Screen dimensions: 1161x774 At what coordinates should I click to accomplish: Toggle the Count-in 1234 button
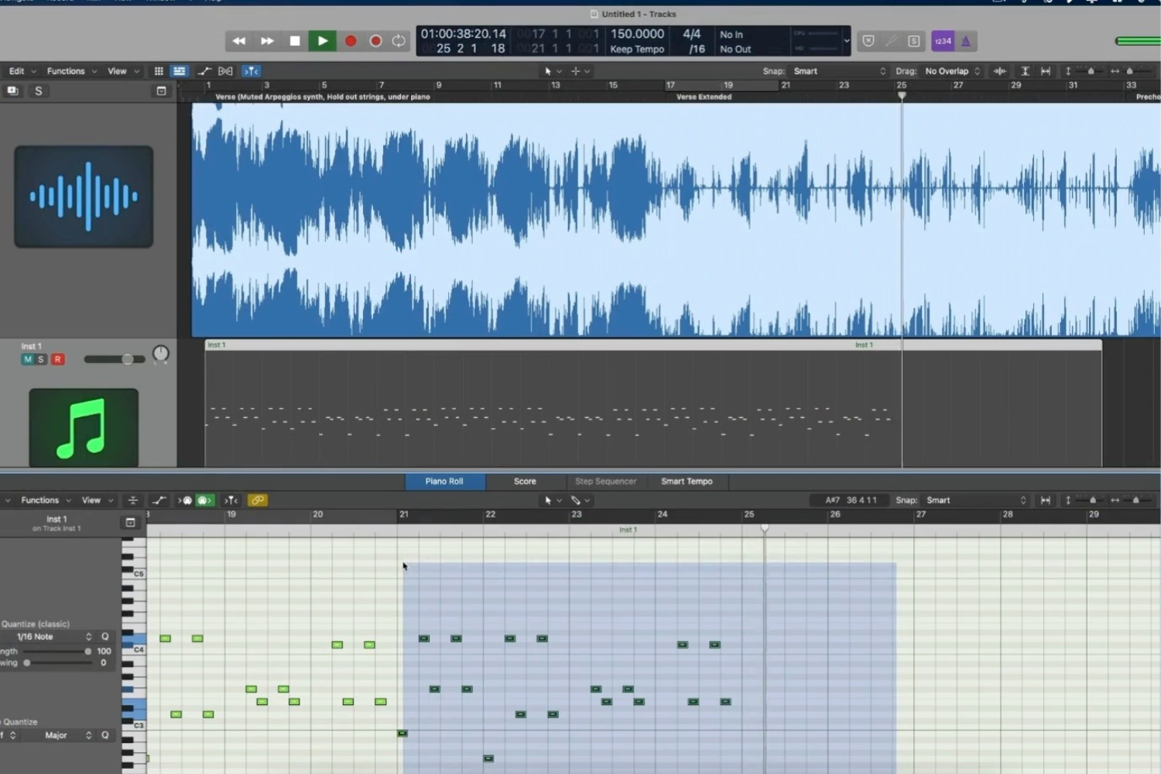942,41
